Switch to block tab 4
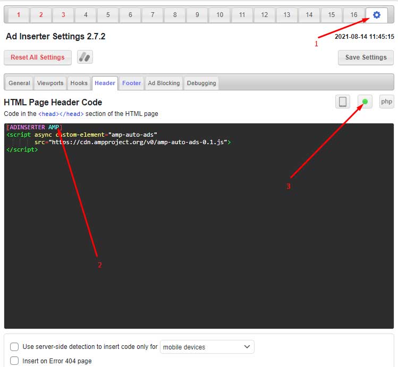 tap(86, 15)
